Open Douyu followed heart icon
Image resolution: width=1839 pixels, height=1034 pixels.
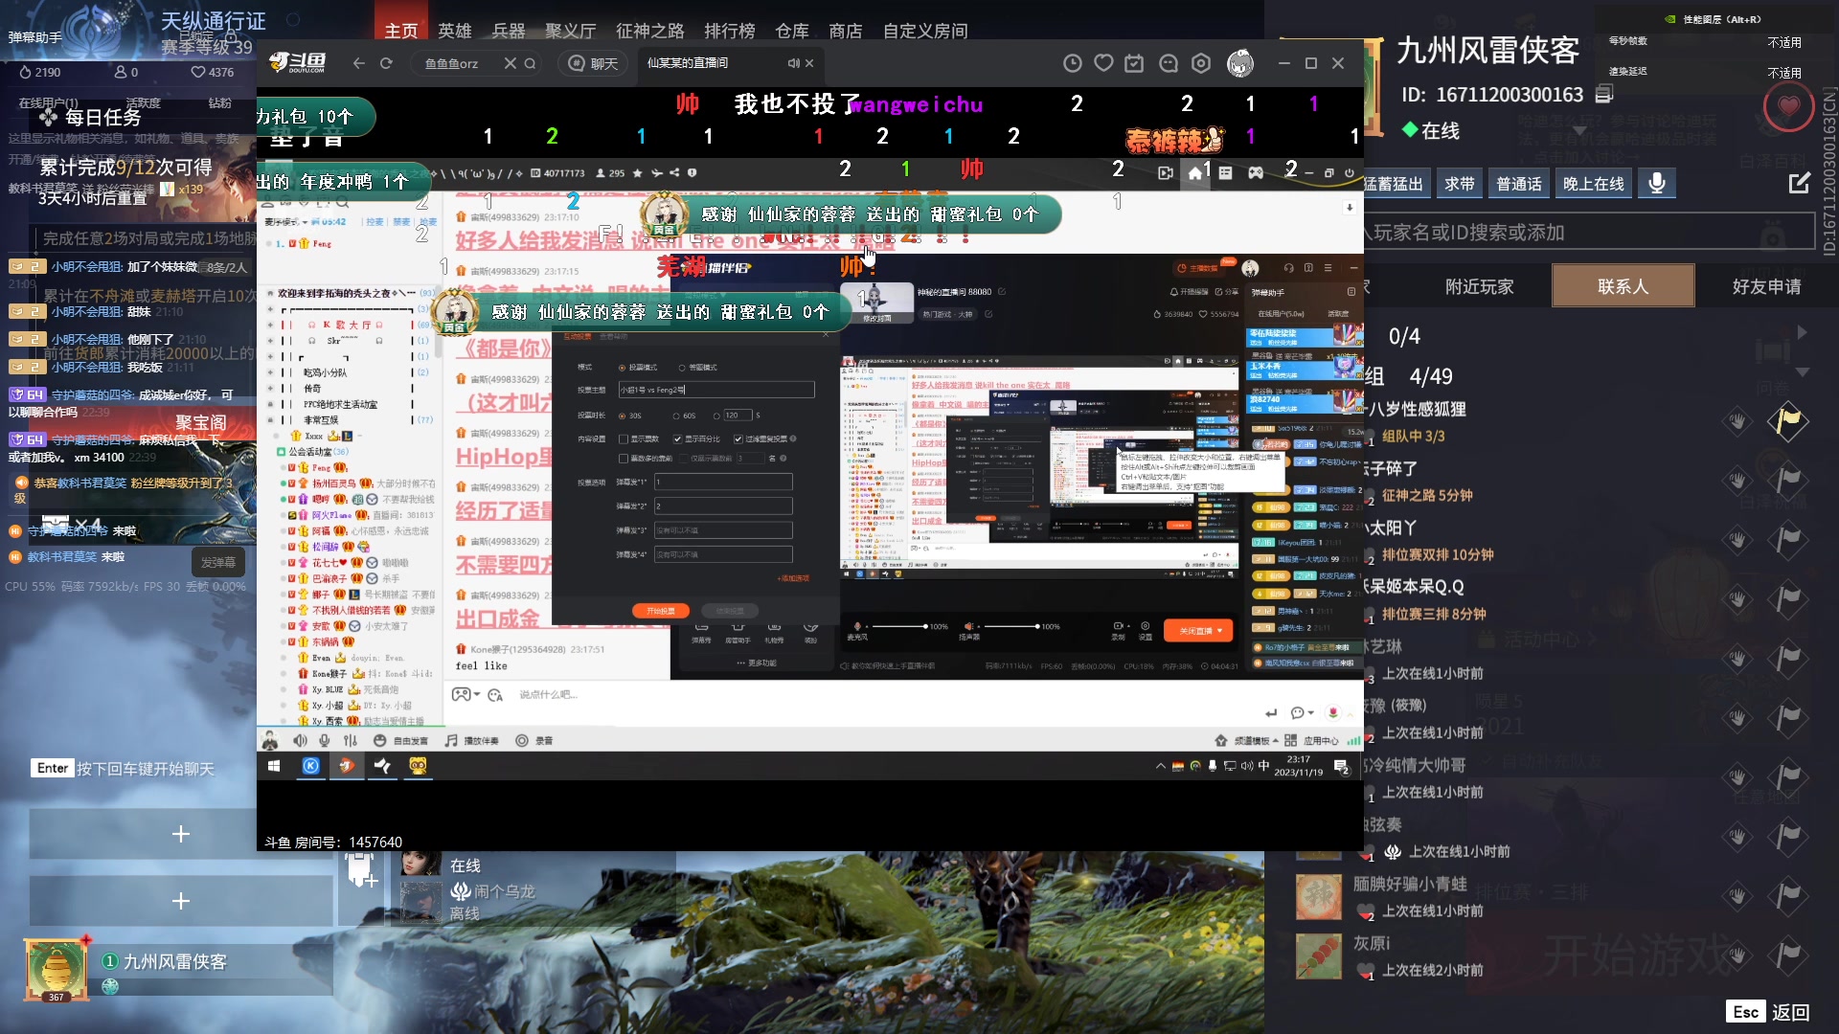pyautogui.click(x=1103, y=63)
